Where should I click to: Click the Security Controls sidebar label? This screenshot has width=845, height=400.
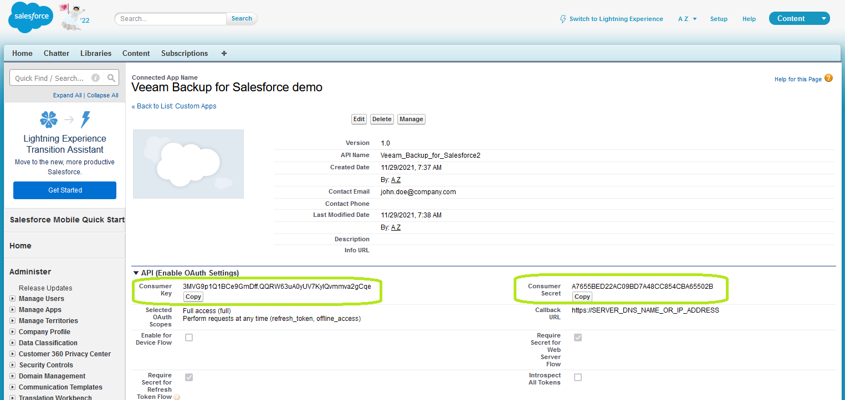click(x=46, y=365)
